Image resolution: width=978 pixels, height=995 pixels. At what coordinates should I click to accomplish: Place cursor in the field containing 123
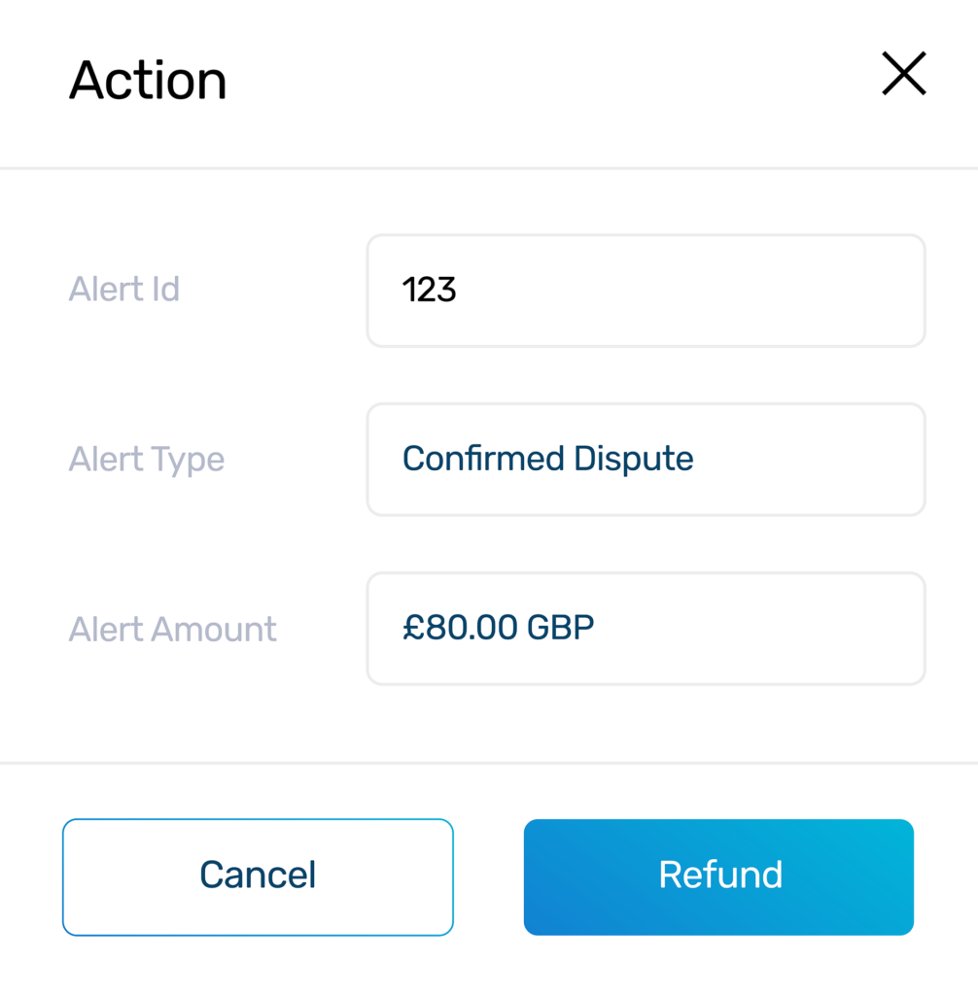pyautogui.click(x=646, y=290)
